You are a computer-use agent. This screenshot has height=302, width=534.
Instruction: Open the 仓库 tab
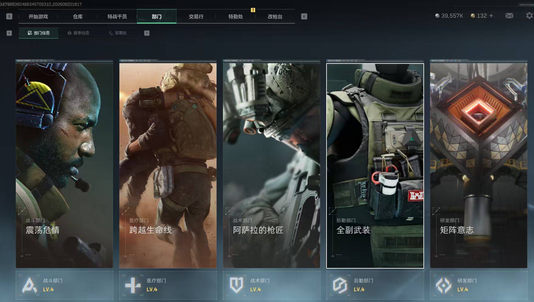pos(78,16)
